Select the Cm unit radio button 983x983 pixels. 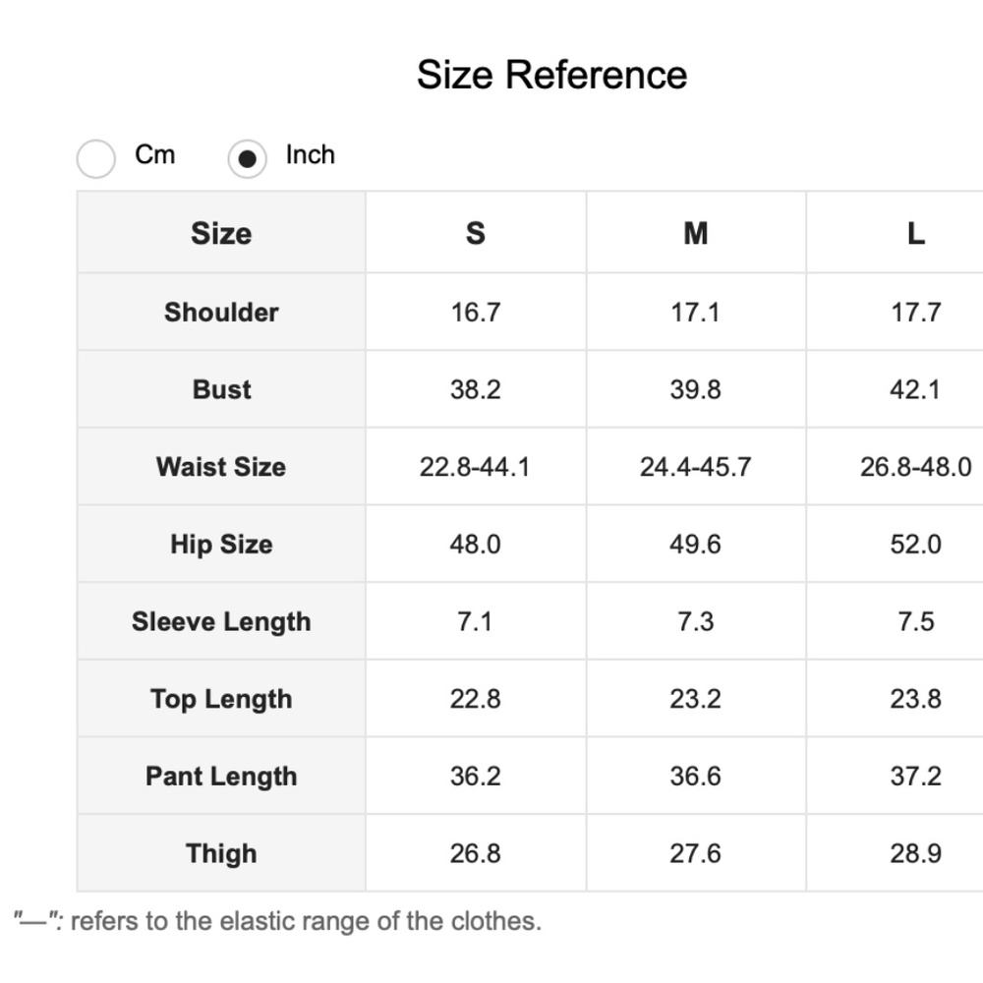(x=96, y=158)
